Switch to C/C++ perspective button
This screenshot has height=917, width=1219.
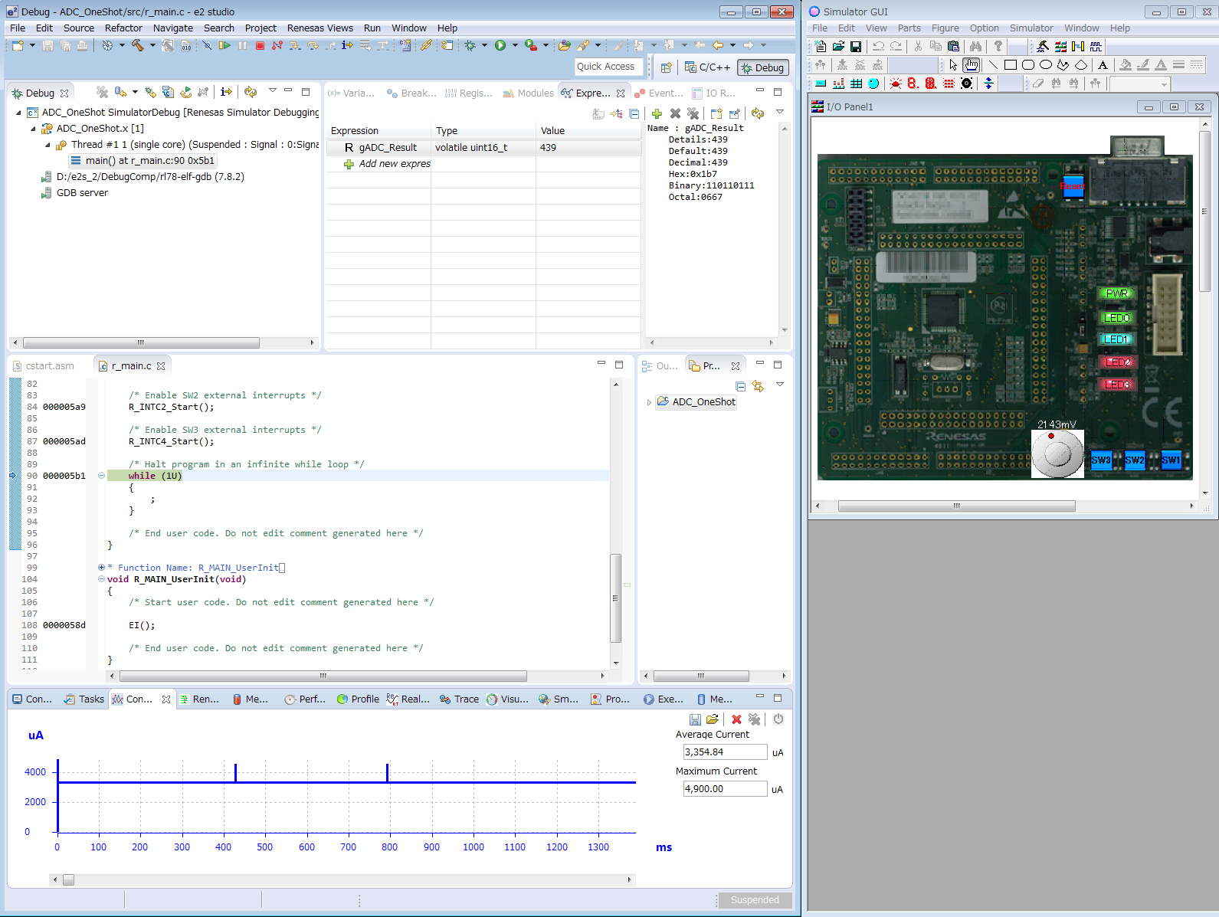coord(707,67)
